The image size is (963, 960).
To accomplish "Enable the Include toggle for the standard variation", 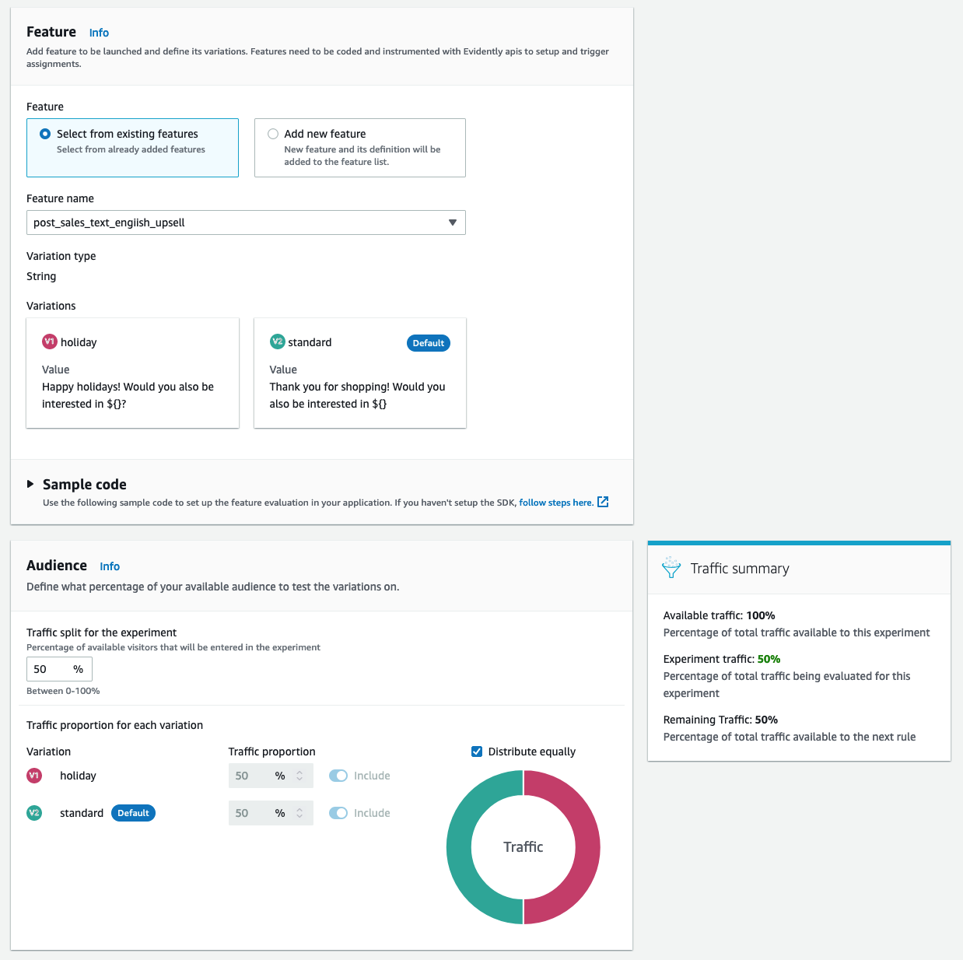I will click(x=338, y=813).
